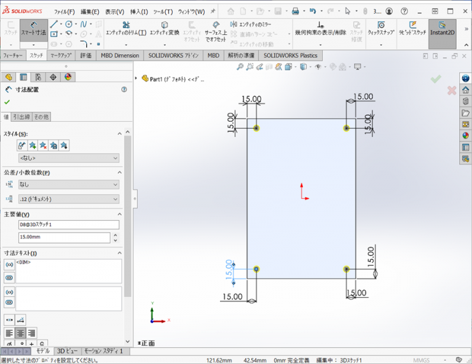Click the 15.00mm dimension value field

click(x=64, y=238)
